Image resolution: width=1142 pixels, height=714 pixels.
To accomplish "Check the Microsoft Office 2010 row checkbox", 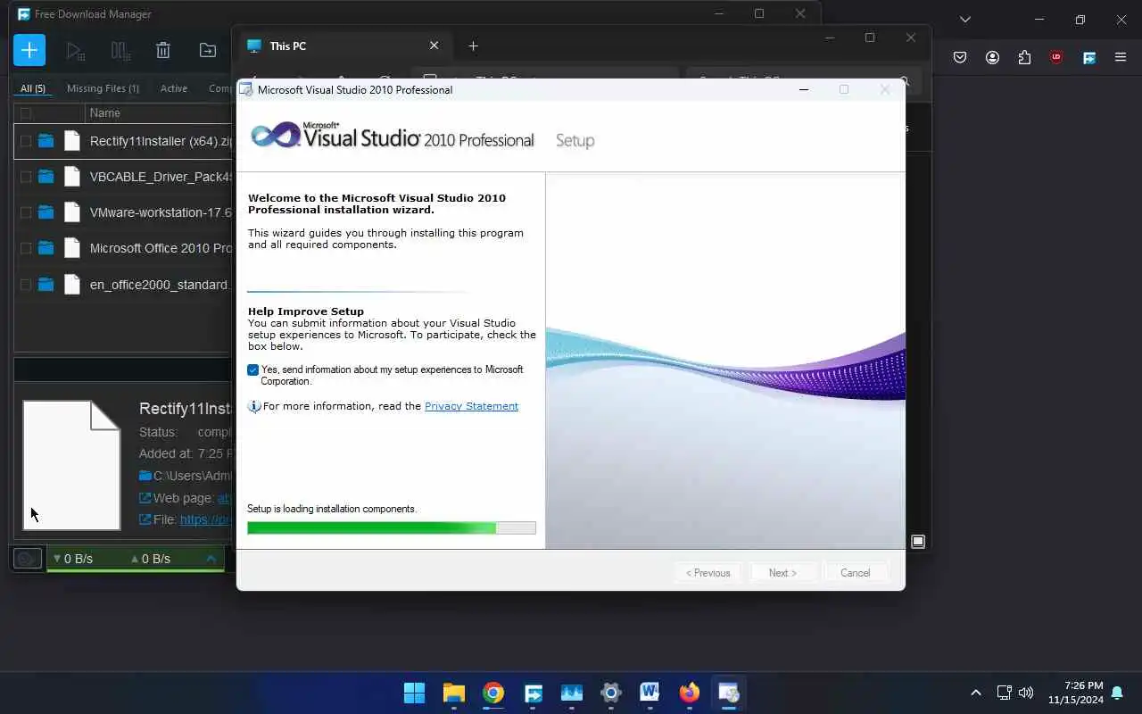I will pos(26,248).
